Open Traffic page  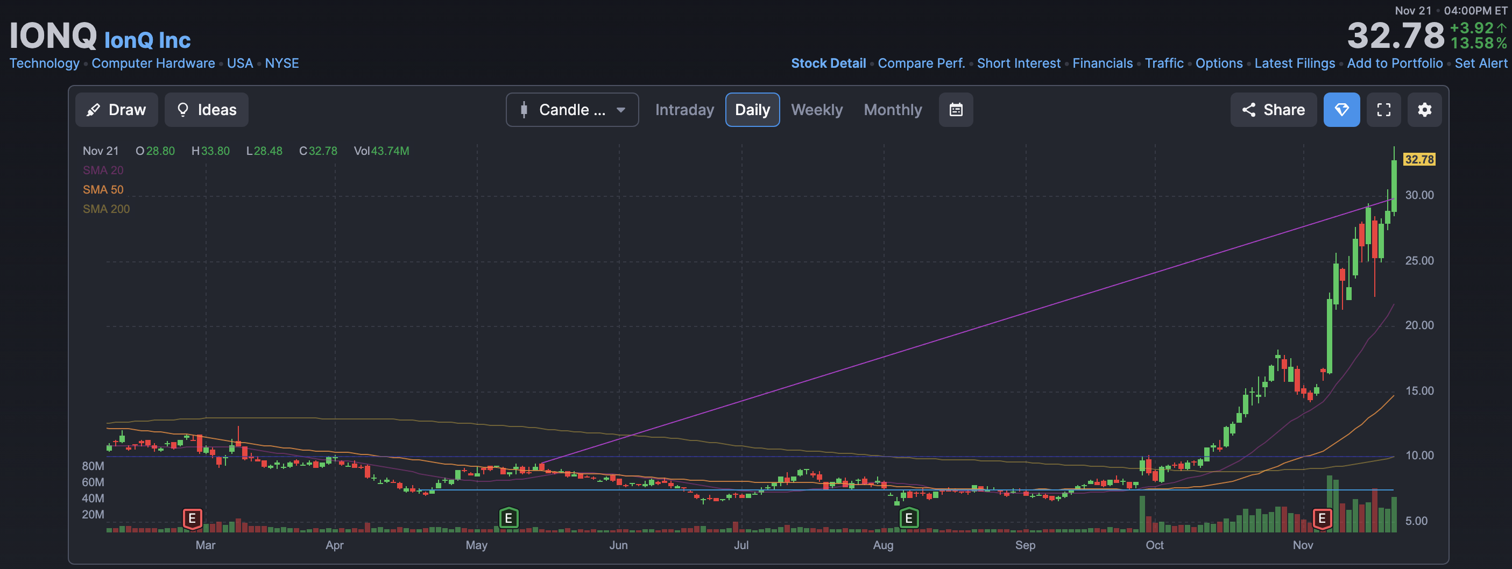tap(1164, 63)
